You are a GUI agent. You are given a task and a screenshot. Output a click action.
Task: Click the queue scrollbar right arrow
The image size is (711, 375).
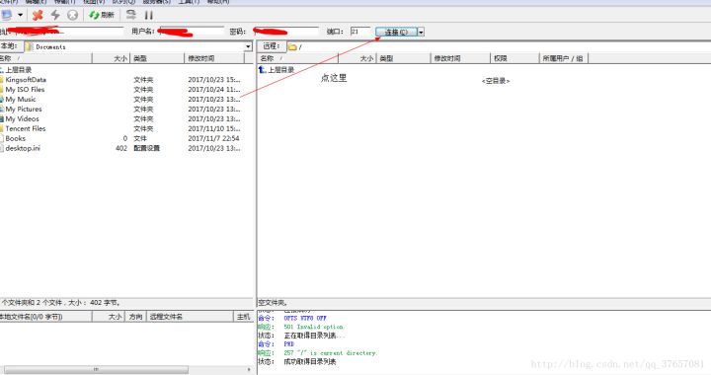[249, 369]
